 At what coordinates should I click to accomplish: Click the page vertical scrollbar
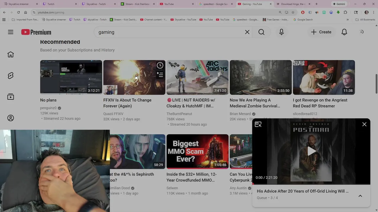[x=376, y=84]
